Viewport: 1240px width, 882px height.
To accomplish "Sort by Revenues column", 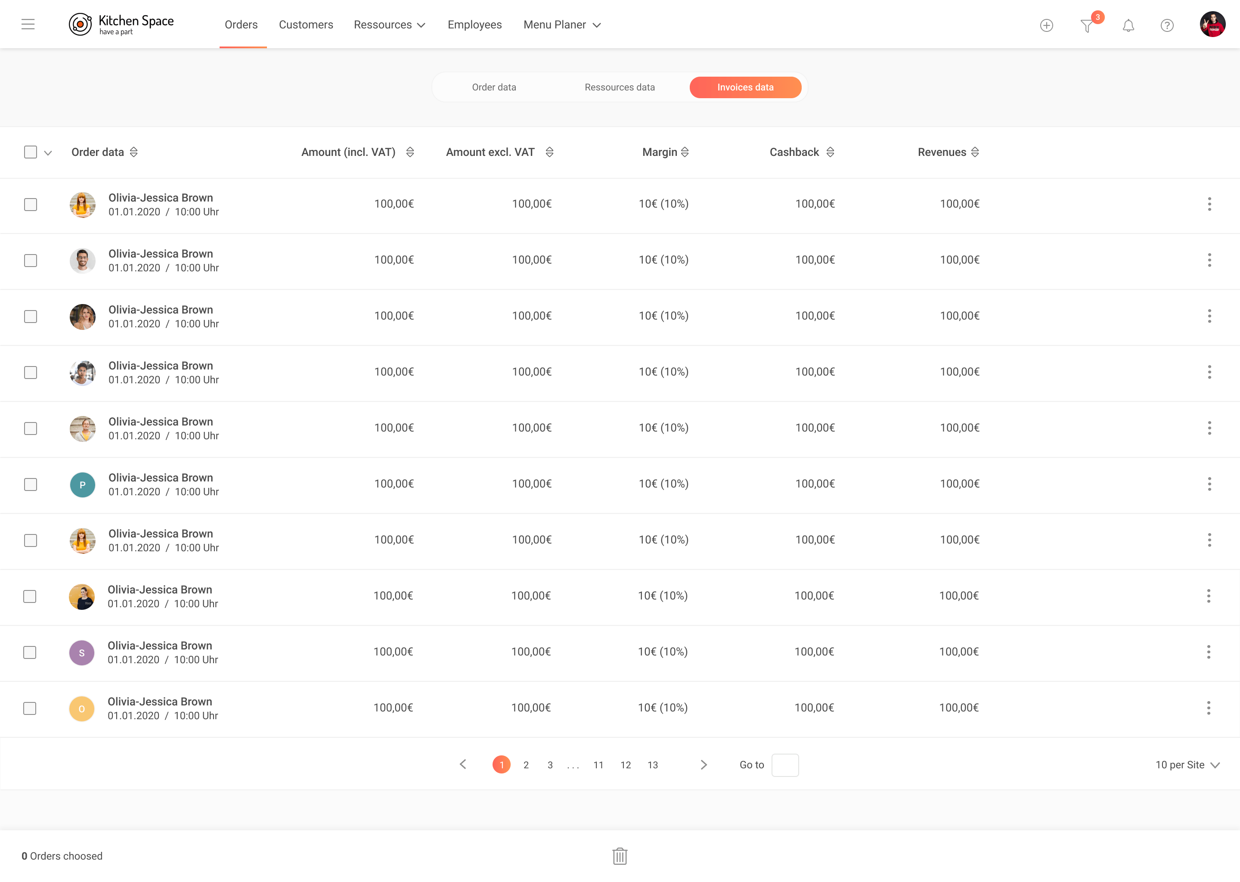I will click(975, 152).
